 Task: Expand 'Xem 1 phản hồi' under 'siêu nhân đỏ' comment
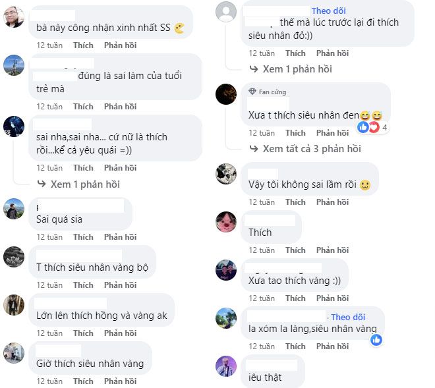(x=297, y=69)
